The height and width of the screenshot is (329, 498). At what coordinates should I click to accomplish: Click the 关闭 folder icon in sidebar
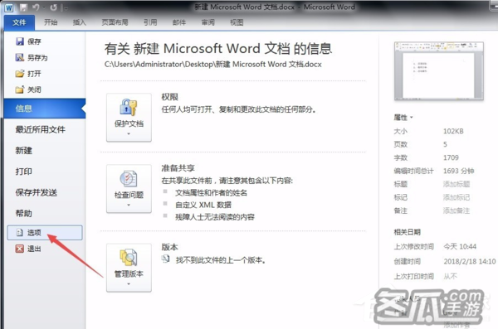click(x=20, y=90)
